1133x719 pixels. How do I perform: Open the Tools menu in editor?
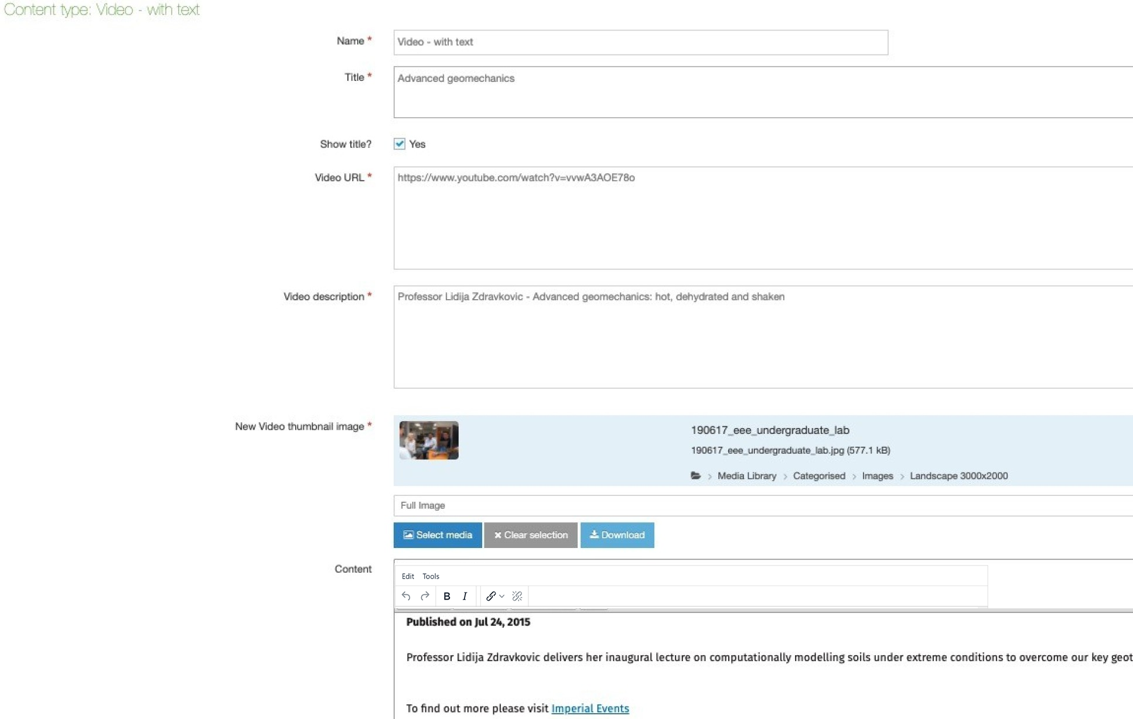pyautogui.click(x=431, y=576)
